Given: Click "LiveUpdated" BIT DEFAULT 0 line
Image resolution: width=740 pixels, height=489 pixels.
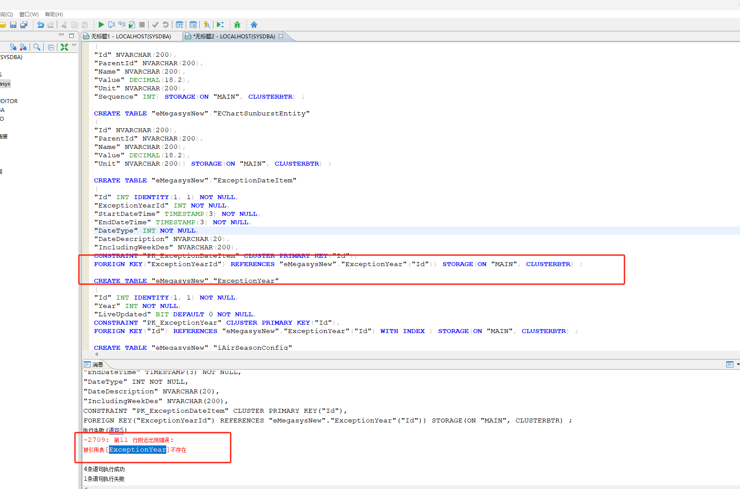Looking at the screenshot, I should click(174, 314).
